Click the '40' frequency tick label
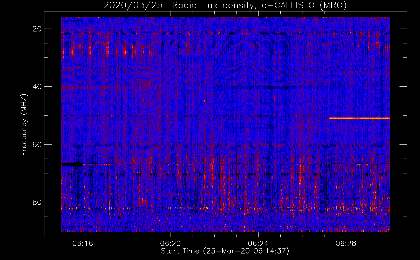Viewport: 420px width, 260px height. pyautogui.click(x=37, y=87)
